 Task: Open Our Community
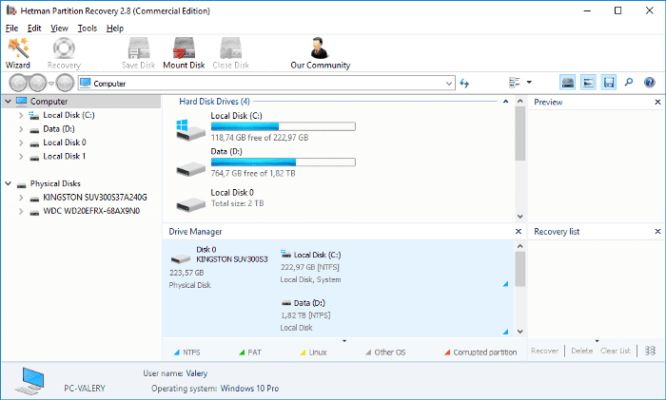click(x=321, y=53)
